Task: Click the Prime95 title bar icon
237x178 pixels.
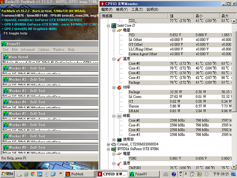Action: (4, 44)
